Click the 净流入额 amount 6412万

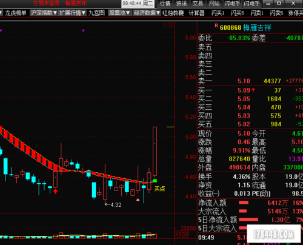[278, 203]
